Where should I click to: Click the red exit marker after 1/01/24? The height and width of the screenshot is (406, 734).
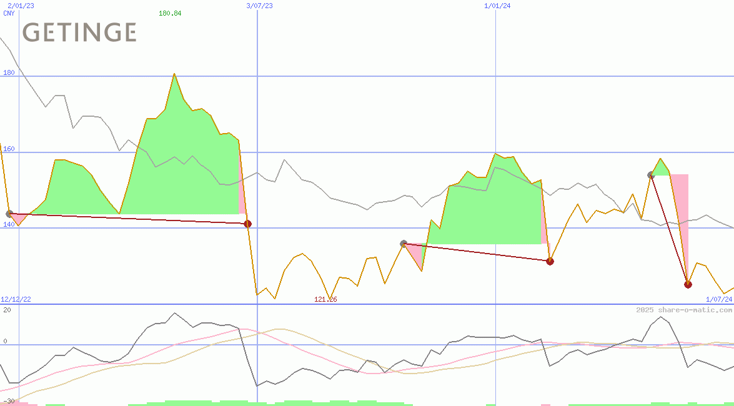click(550, 261)
